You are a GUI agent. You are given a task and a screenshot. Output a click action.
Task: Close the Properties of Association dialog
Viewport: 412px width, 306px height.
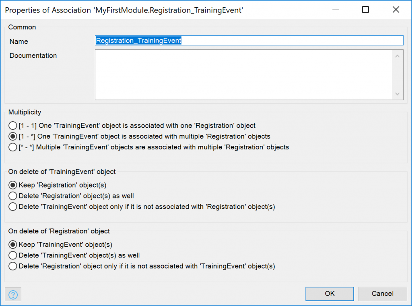[396, 10]
